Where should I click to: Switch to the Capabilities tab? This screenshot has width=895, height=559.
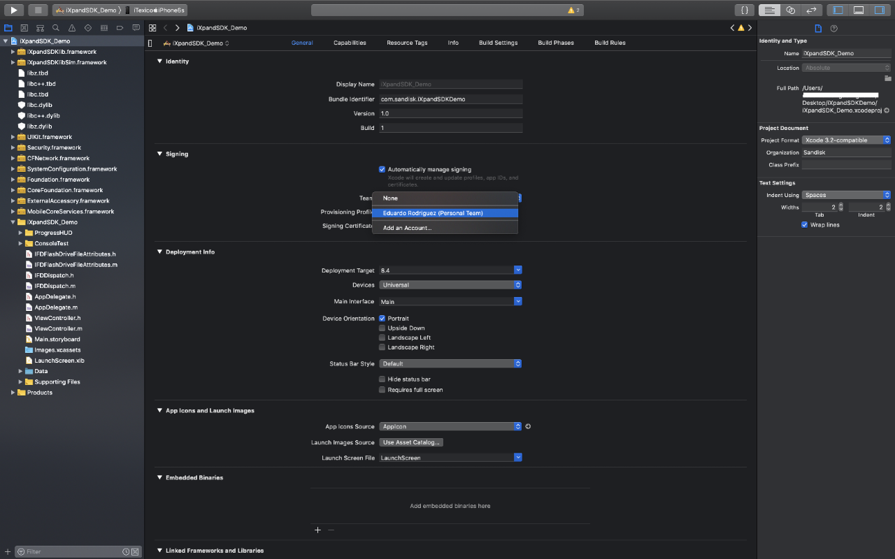pyautogui.click(x=350, y=43)
